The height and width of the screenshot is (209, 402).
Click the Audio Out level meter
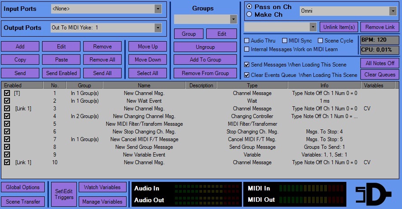(x=207, y=200)
